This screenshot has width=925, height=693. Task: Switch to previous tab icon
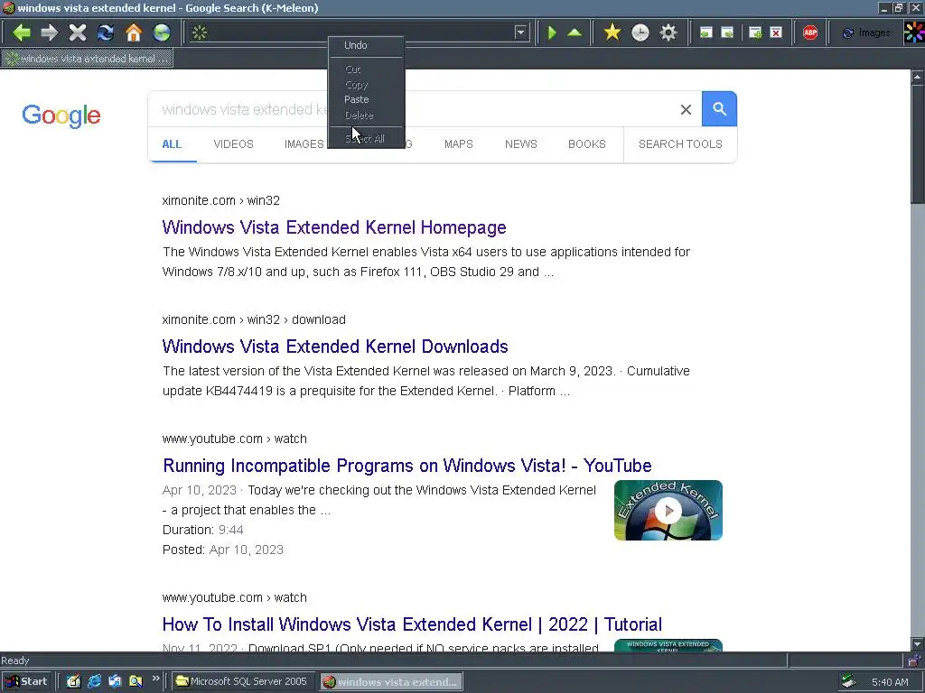[x=705, y=32]
